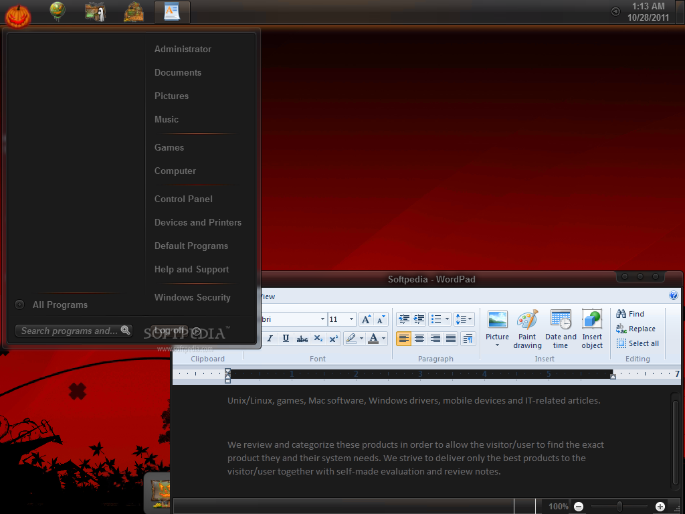Open Games from the Start menu

[x=169, y=148]
